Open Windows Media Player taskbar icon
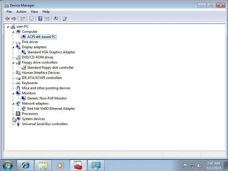 (x=60, y=165)
